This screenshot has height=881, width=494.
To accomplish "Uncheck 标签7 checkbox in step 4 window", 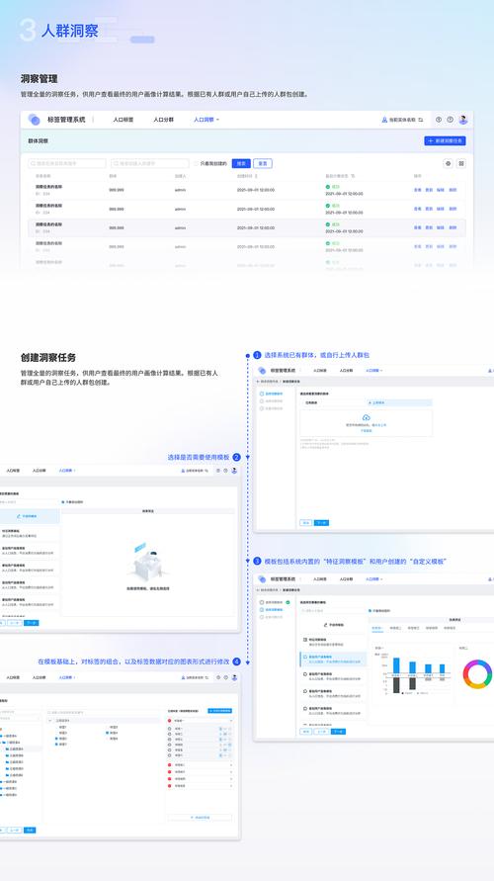I will [x=56, y=744].
